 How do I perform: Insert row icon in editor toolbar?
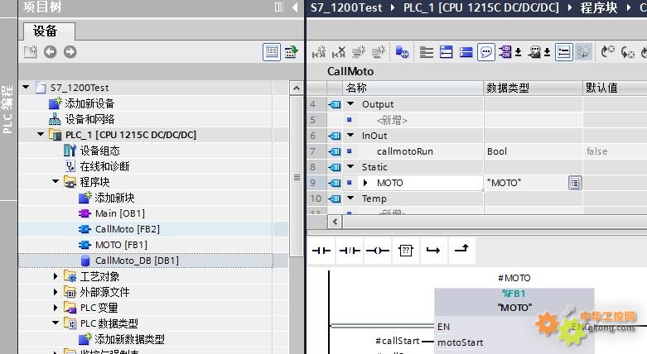tap(359, 52)
